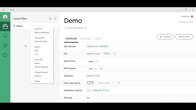Switch to the Tools tab
196x110 pixels.
(98, 39)
